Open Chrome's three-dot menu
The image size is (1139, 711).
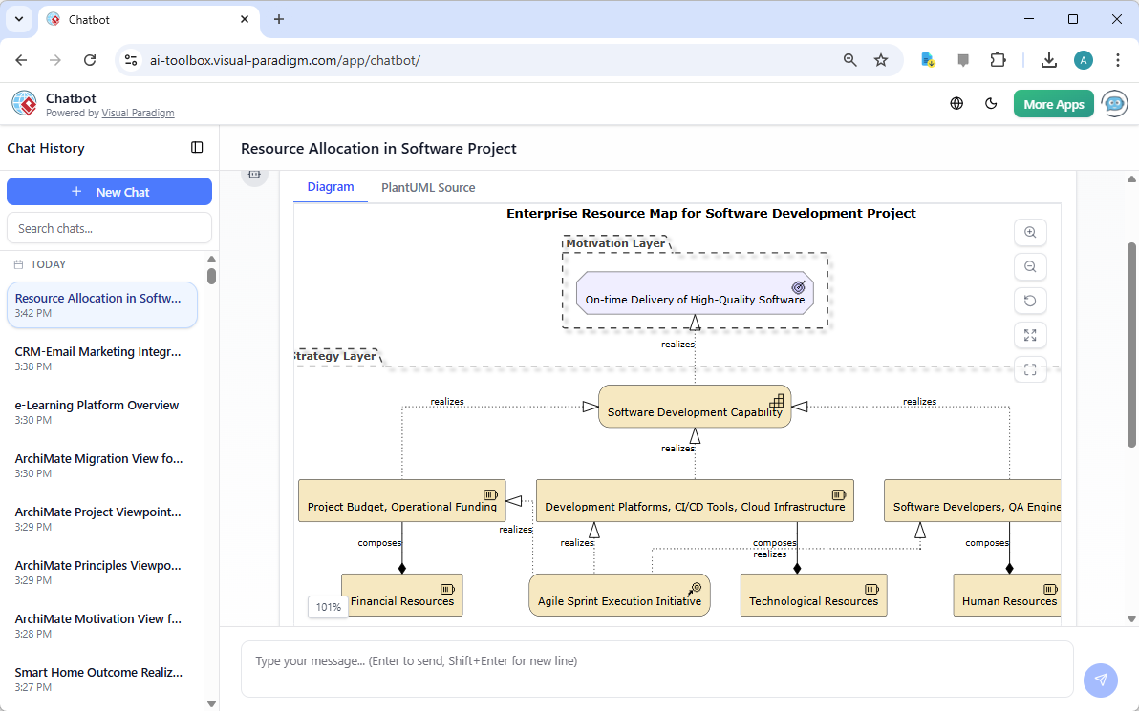(1118, 59)
